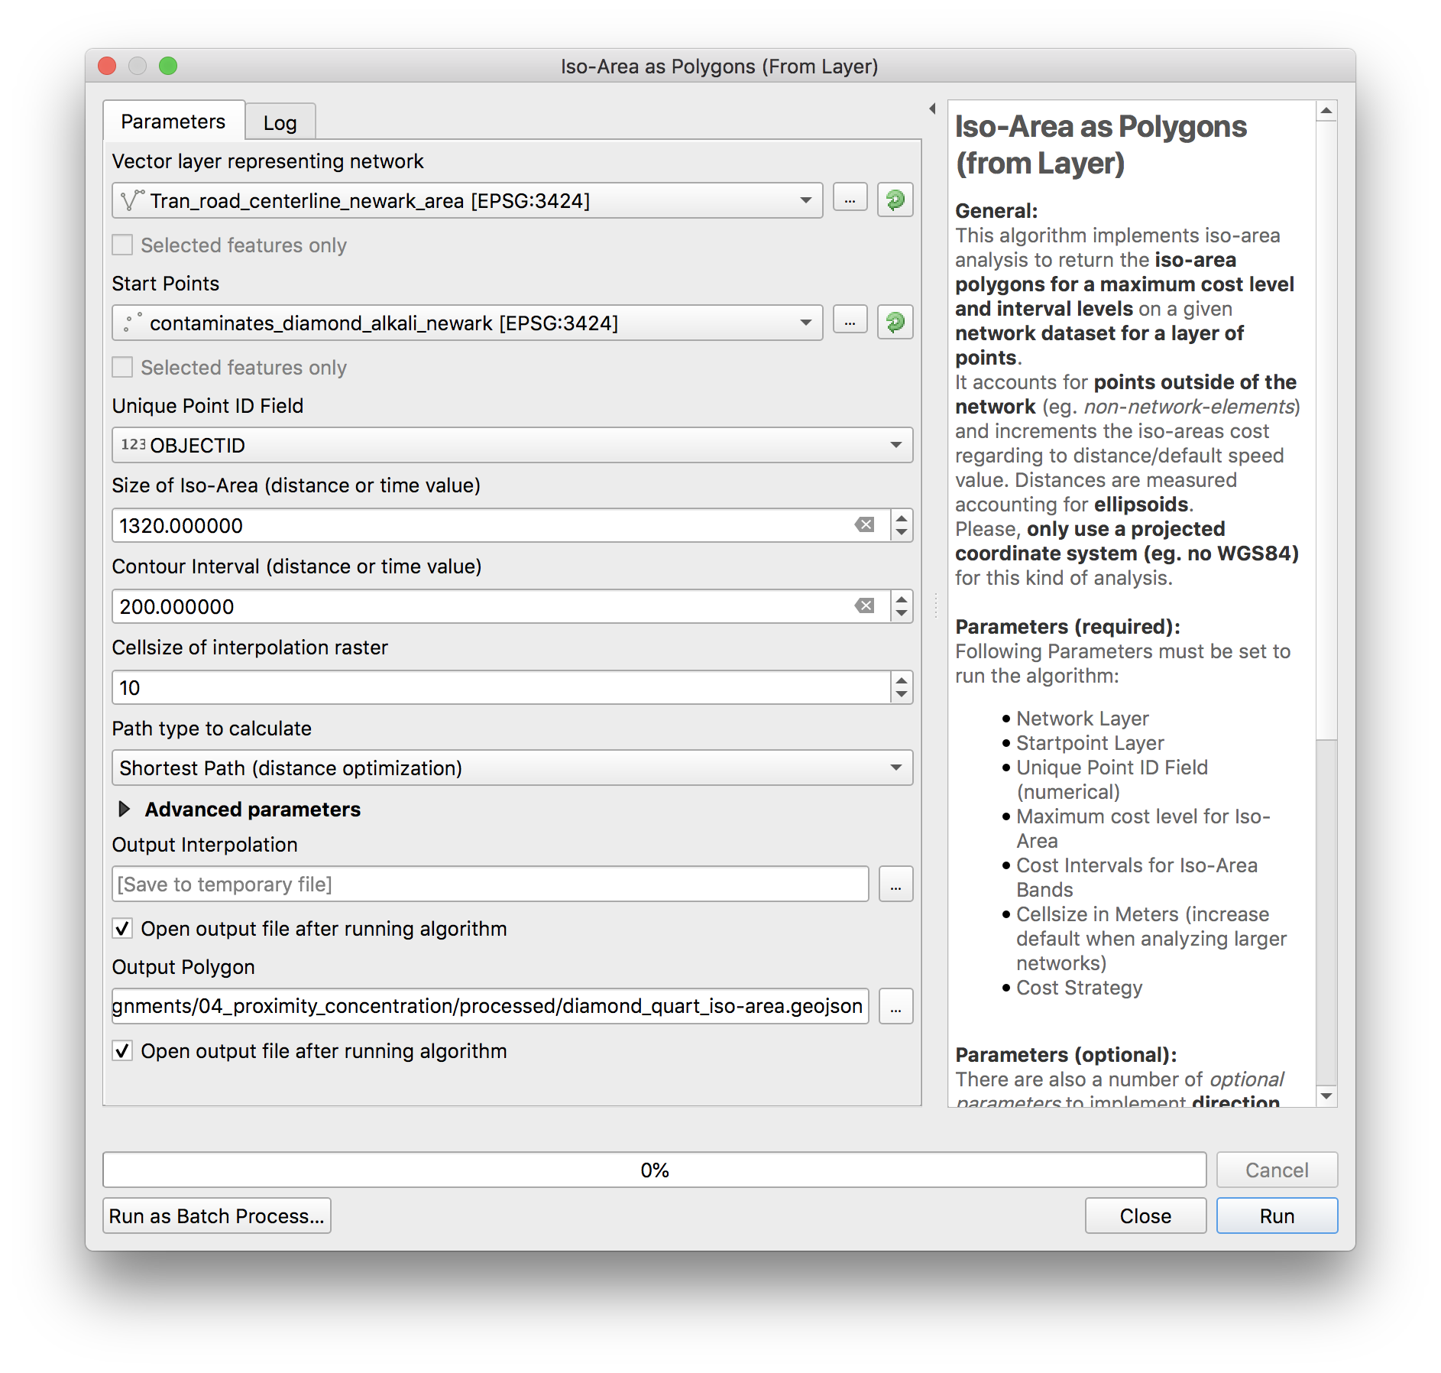Click Run as Batch Process button

217,1216
